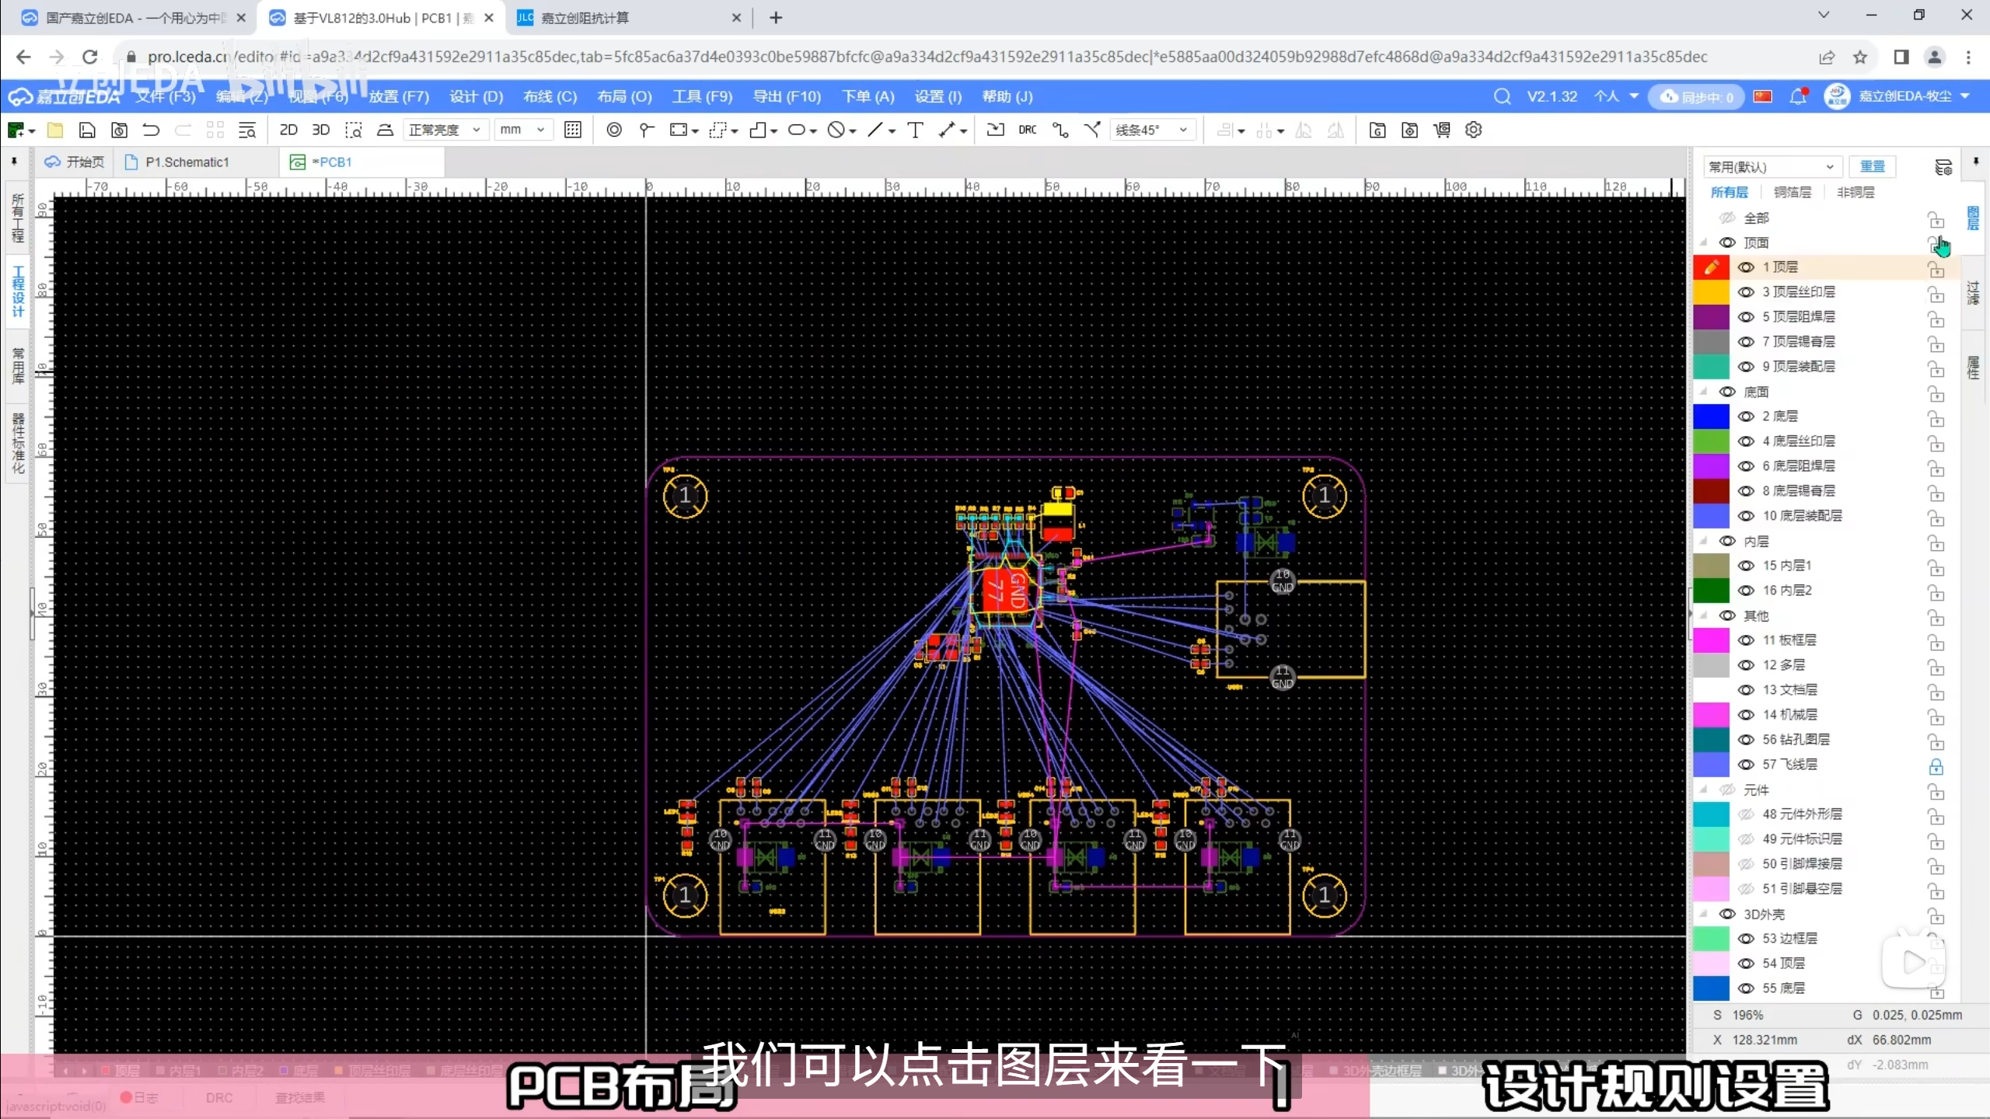Image resolution: width=1990 pixels, height=1119 pixels.
Task: Show the 48 元件外形层 layer
Action: tap(1746, 814)
